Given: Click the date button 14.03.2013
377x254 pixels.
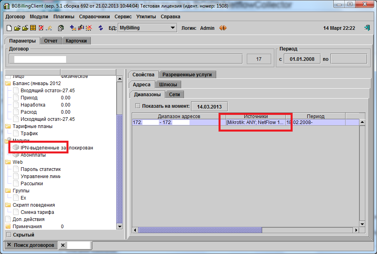Looking at the screenshot, I should (209, 107).
